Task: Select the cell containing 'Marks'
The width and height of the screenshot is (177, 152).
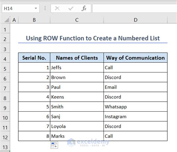Action: point(77,136)
